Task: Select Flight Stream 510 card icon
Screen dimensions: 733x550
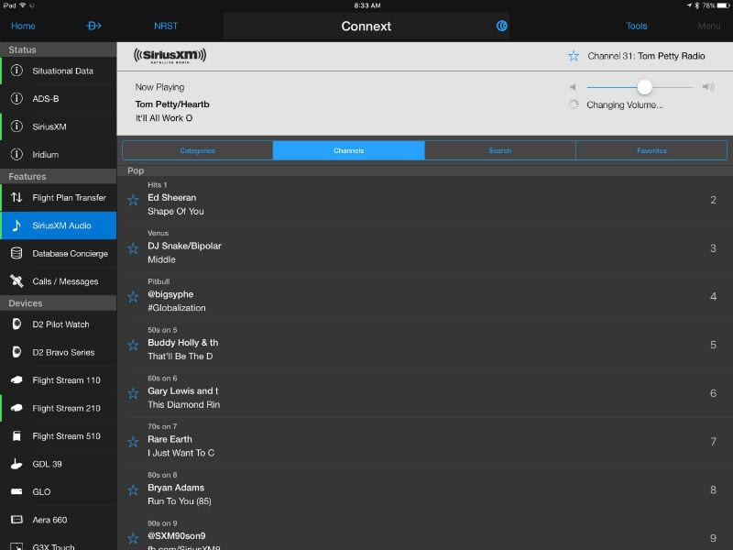Action: coord(16,436)
